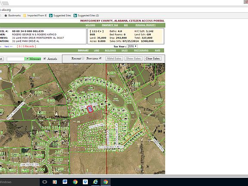Click map parcel labeled 3.017

tap(41, 144)
